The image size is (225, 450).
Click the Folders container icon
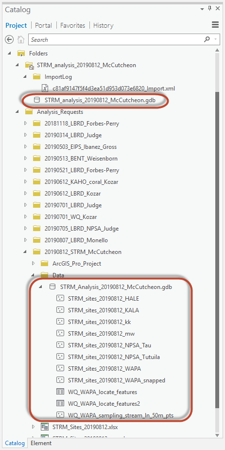click(21, 54)
